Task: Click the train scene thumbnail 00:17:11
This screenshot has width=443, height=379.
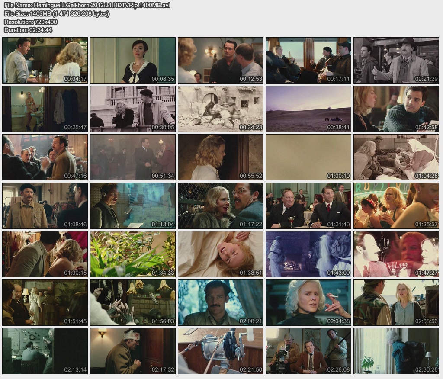Action: click(x=308, y=61)
